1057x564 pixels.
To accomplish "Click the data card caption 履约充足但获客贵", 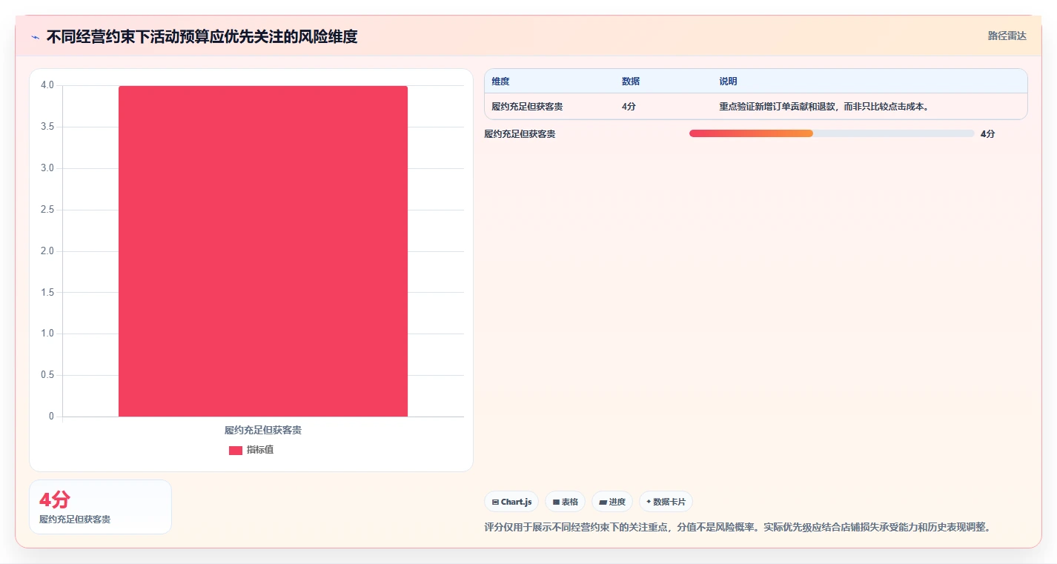I will (x=75, y=520).
